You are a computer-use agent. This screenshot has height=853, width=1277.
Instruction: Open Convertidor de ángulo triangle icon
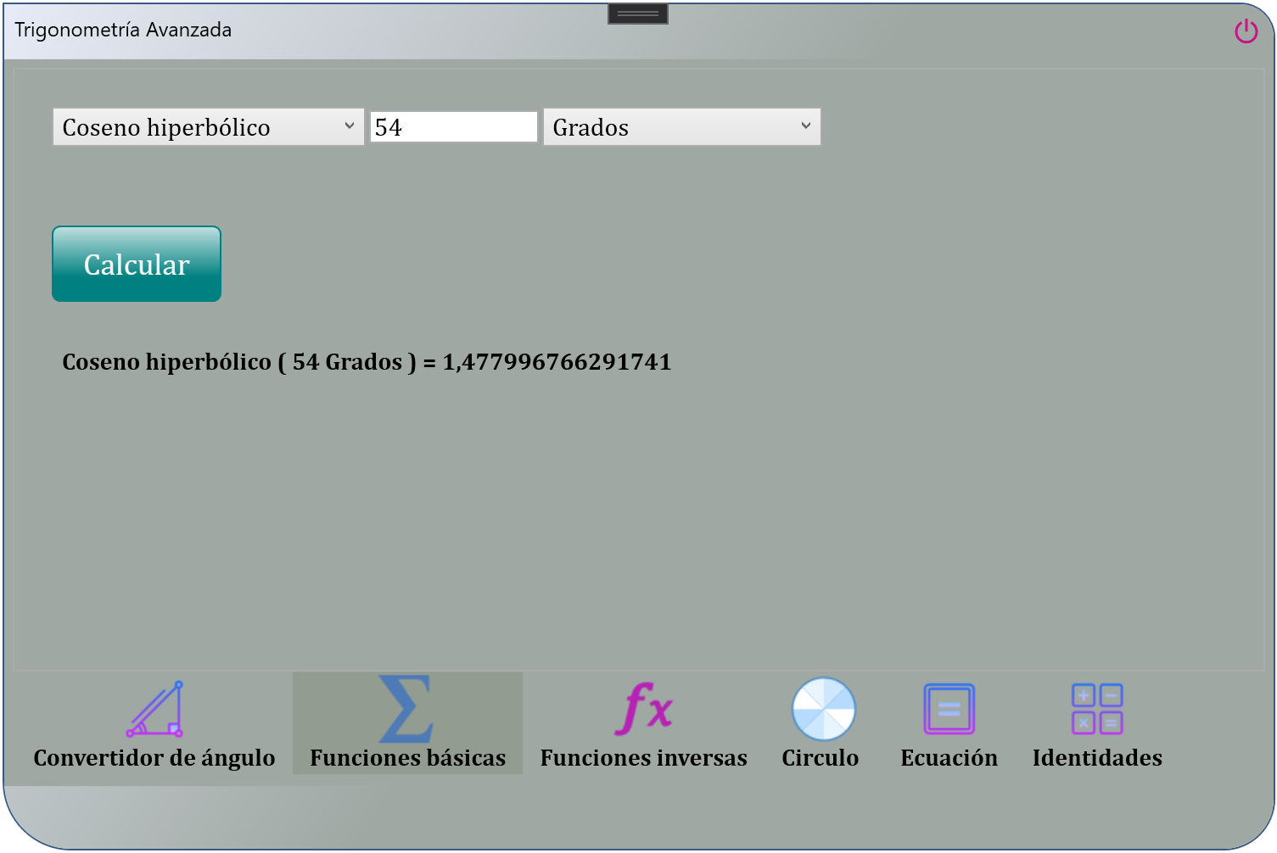tap(154, 709)
